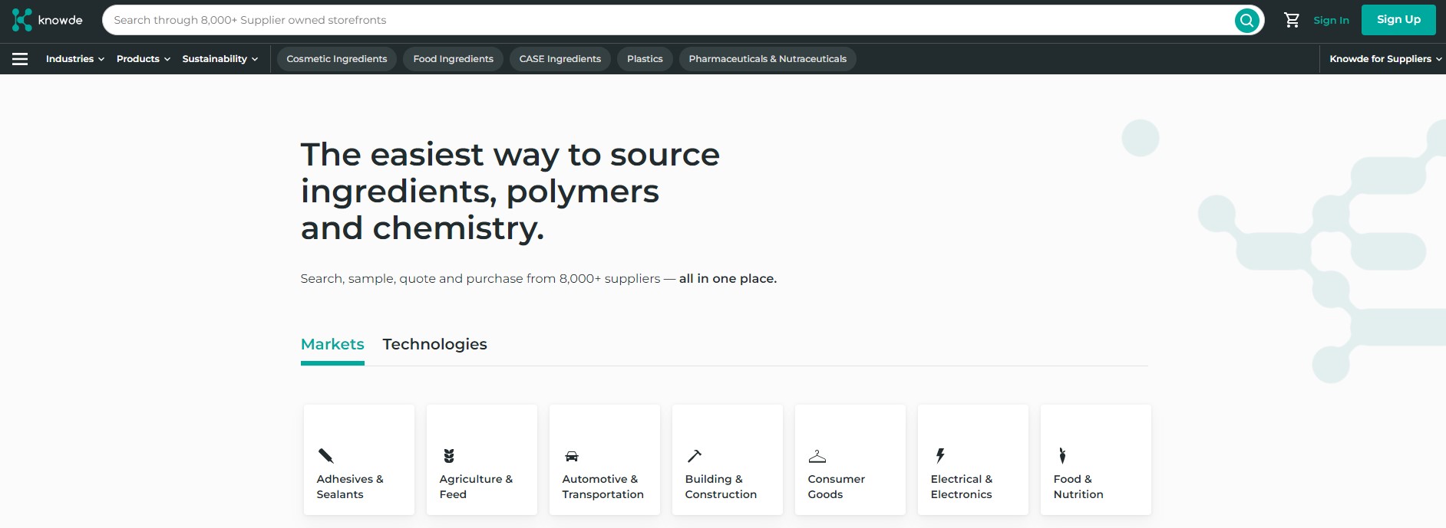Image resolution: width=1446 pixels, height=528 pixels.
Task: Expand Knowde for Suppliers menu
Action: pos(1385,59)
